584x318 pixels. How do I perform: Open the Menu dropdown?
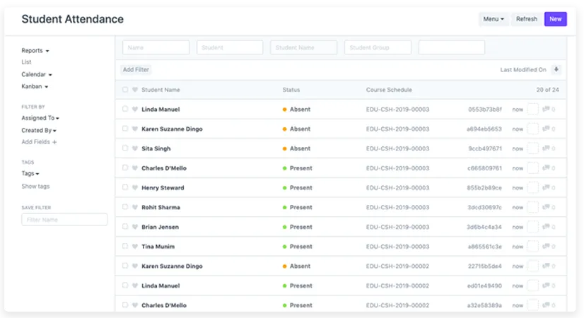494,19
